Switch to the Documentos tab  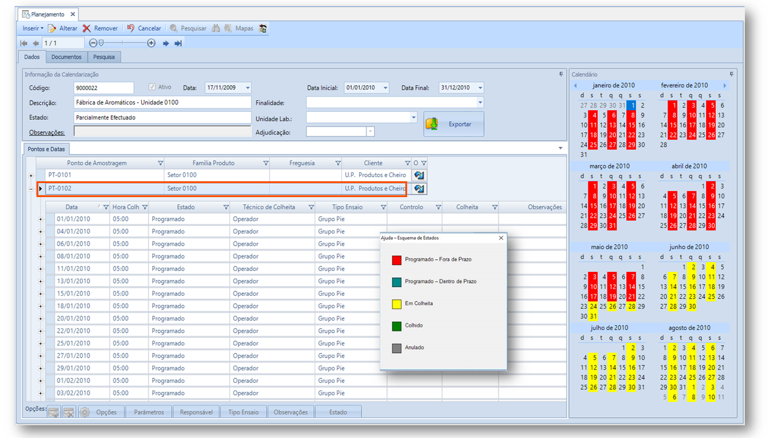(66, 57)
